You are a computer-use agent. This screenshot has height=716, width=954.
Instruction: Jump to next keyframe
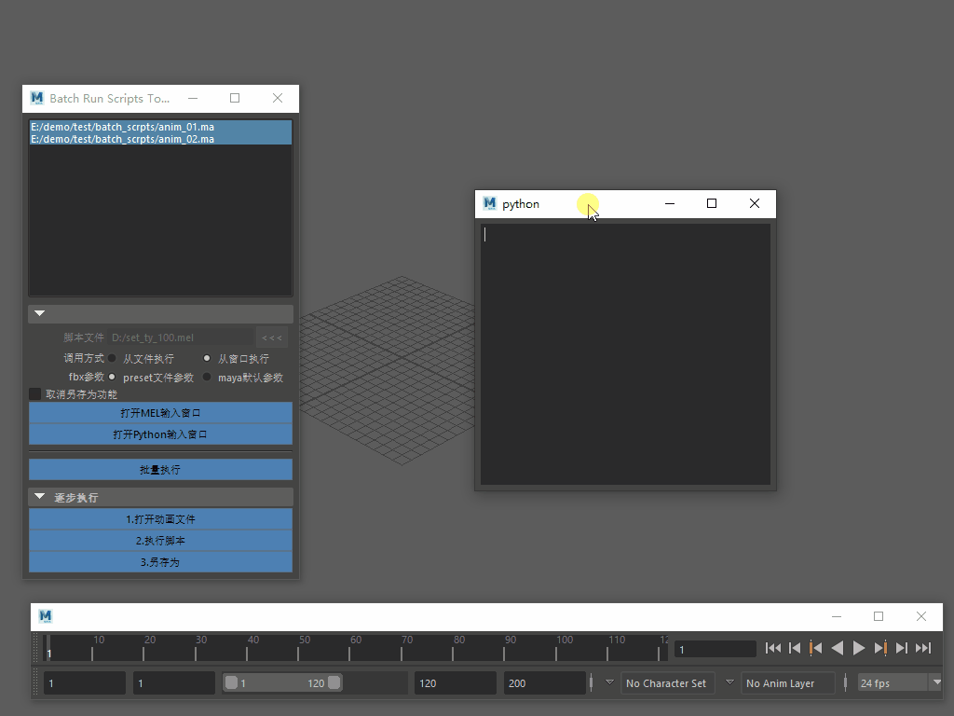[x=880, y=648]
